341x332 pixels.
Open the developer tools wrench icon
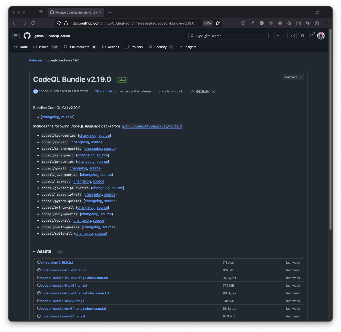pyautogui.click(x=252, y=23)
